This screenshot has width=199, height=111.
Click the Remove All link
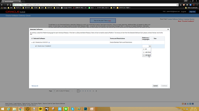[x=35, y=86]
